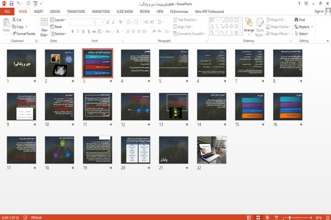331x220 pixels.
Task: Expand the Select dropdown in Editing
Action: click(302, 34)
